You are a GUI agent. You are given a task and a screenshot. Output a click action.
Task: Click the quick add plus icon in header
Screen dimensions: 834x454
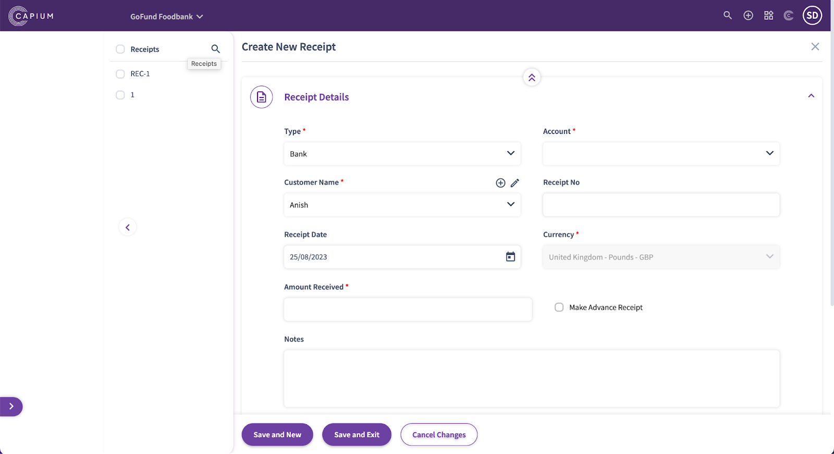click(x=748, y=16)
